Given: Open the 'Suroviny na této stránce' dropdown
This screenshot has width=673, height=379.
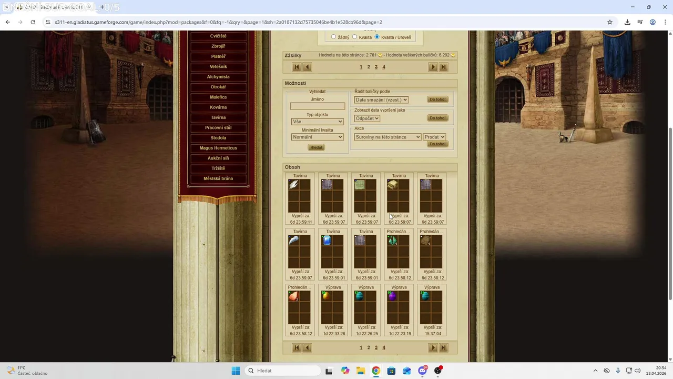Looking at the screenshot, I should pos(388,137).
